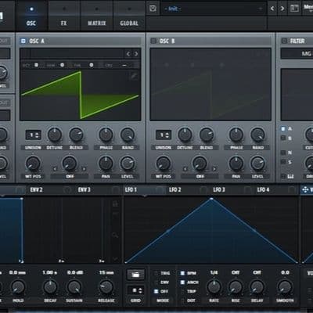Click the save preset disk icon
This screenshot has width=313, height=313.
(x=153, y=9)
